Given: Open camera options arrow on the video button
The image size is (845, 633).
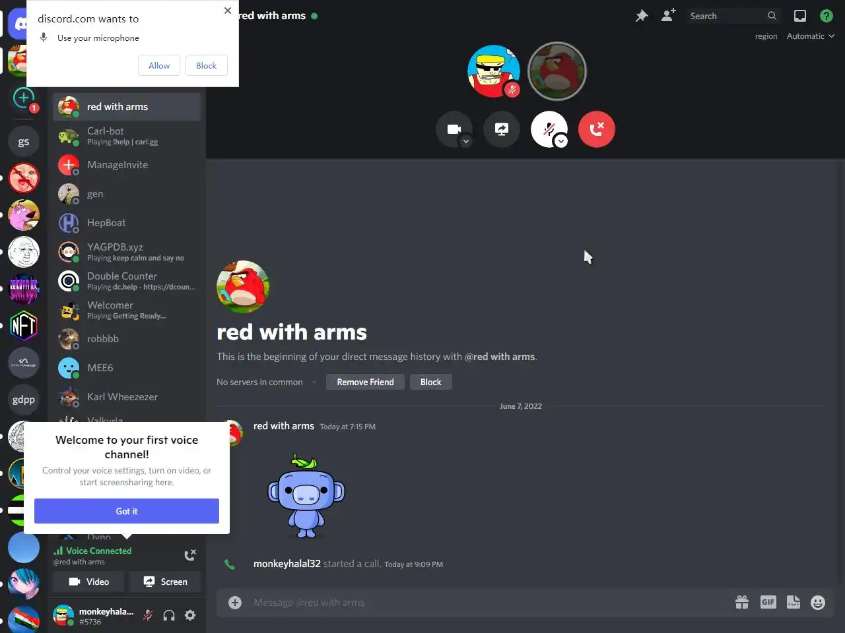Looking at the screenshot, I should pos(466,141).
